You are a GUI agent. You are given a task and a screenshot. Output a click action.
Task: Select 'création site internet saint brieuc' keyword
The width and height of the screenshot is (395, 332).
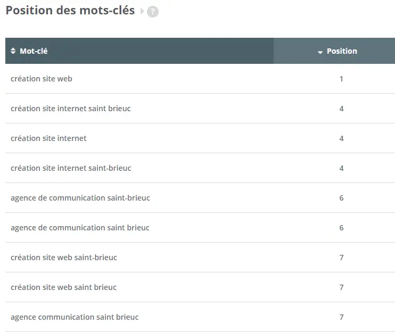pyautogui.click(x=70, y=109)
